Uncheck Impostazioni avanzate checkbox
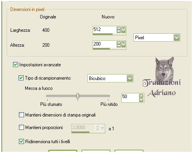Viewport: 193px width, 153px height. point(15,65)
